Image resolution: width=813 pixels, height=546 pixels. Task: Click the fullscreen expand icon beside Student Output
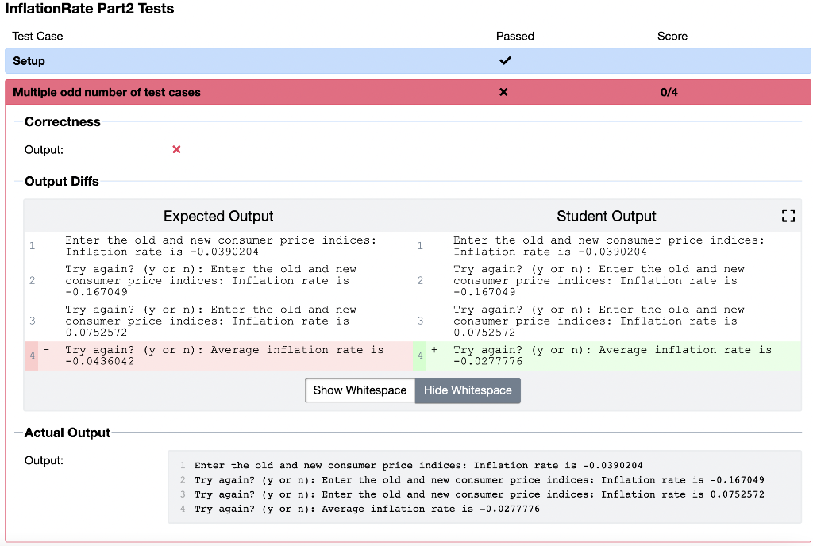788,216
